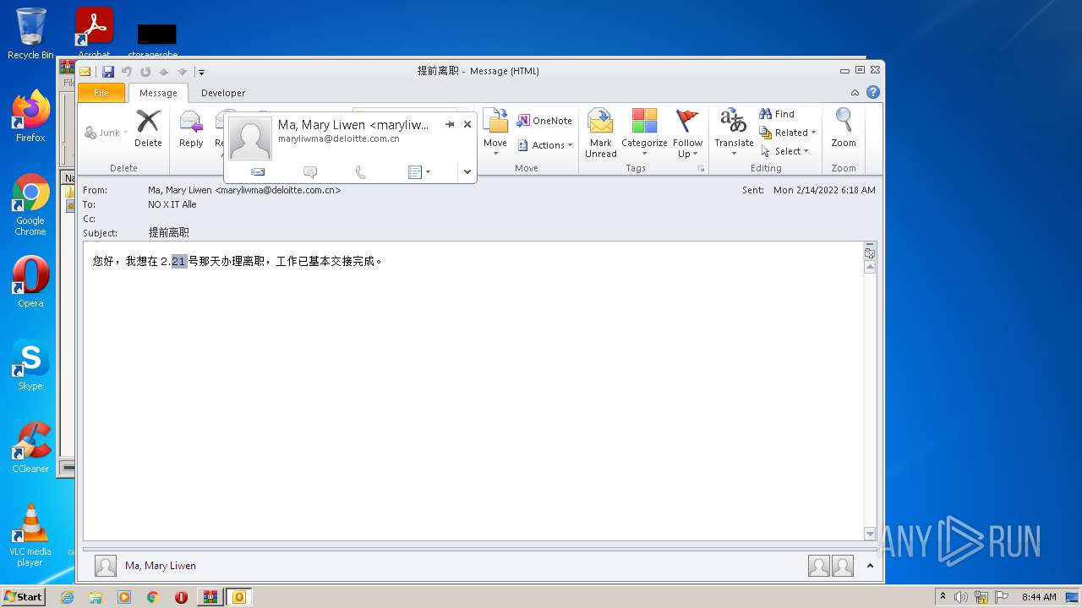The width and height of the screenshot is (1082, 608).
Task: Launch Google Chrome from the desktop
Action: (30, 205)
